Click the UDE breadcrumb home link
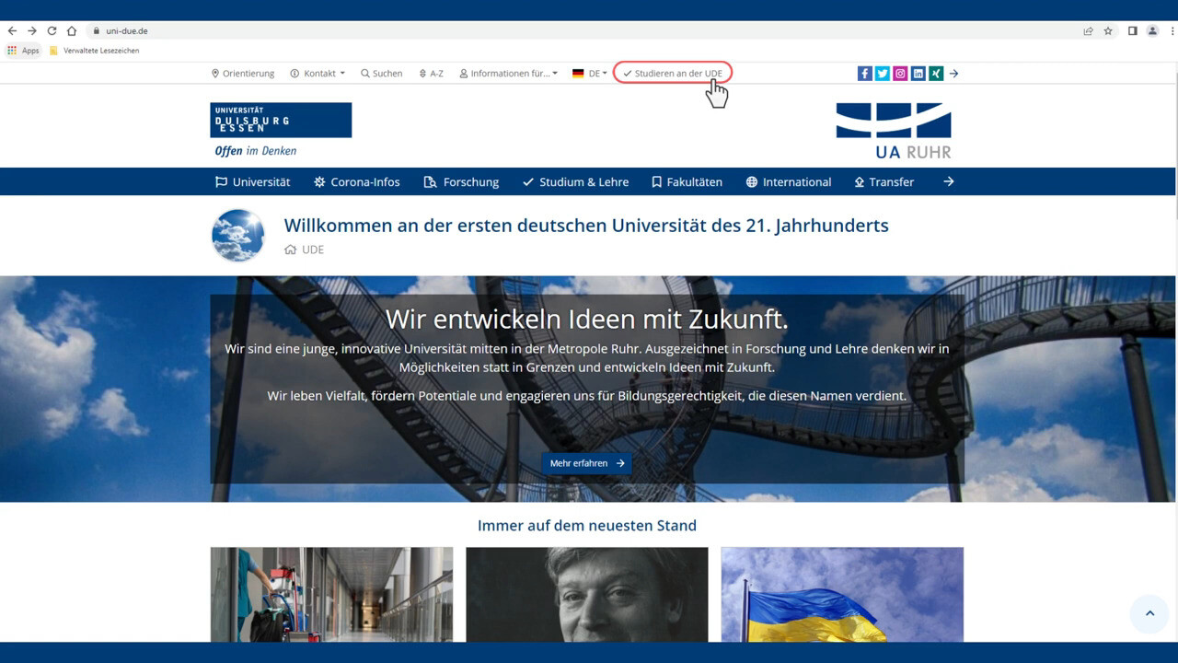The width and height of the screenshot is (1178, 663). (x=305, y=250)
